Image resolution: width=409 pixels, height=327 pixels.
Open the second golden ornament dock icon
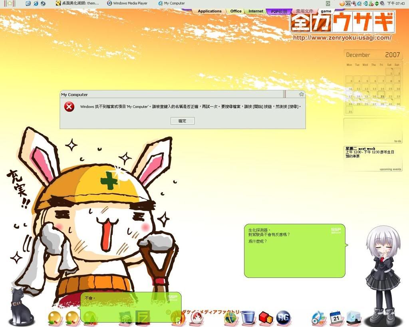tap(72, 318)
